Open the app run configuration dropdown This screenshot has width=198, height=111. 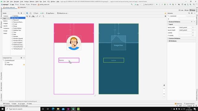[x=137, y=4]
